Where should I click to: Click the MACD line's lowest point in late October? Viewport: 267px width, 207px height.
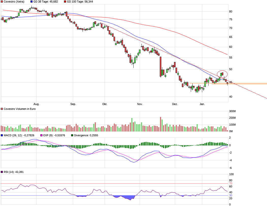[x=134, y=162]
